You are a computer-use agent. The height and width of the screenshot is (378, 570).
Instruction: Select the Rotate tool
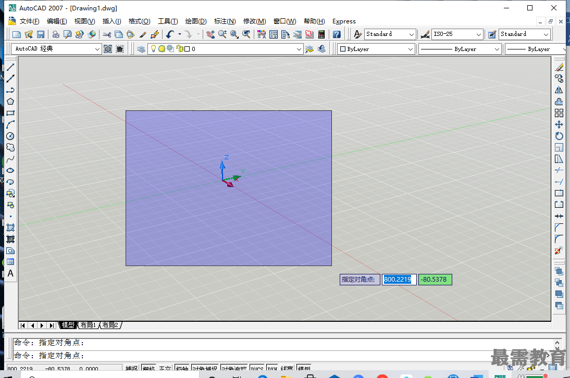click(559, 136)
